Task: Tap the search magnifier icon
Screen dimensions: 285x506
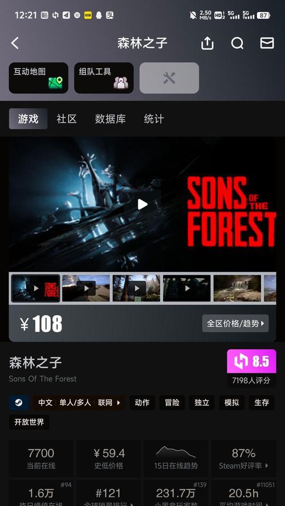Action: [x=237, y=43]
